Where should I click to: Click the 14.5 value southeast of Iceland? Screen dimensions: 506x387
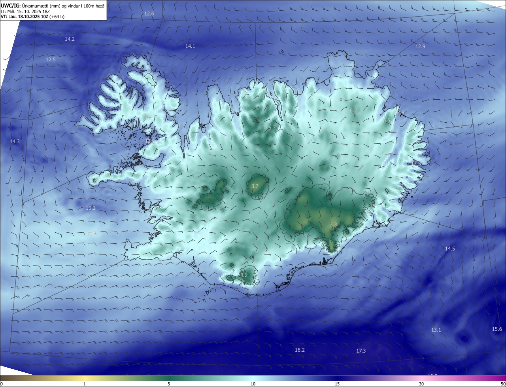(x=450, y=249)
